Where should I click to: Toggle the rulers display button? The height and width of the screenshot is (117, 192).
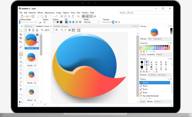(x=66, y=30)
